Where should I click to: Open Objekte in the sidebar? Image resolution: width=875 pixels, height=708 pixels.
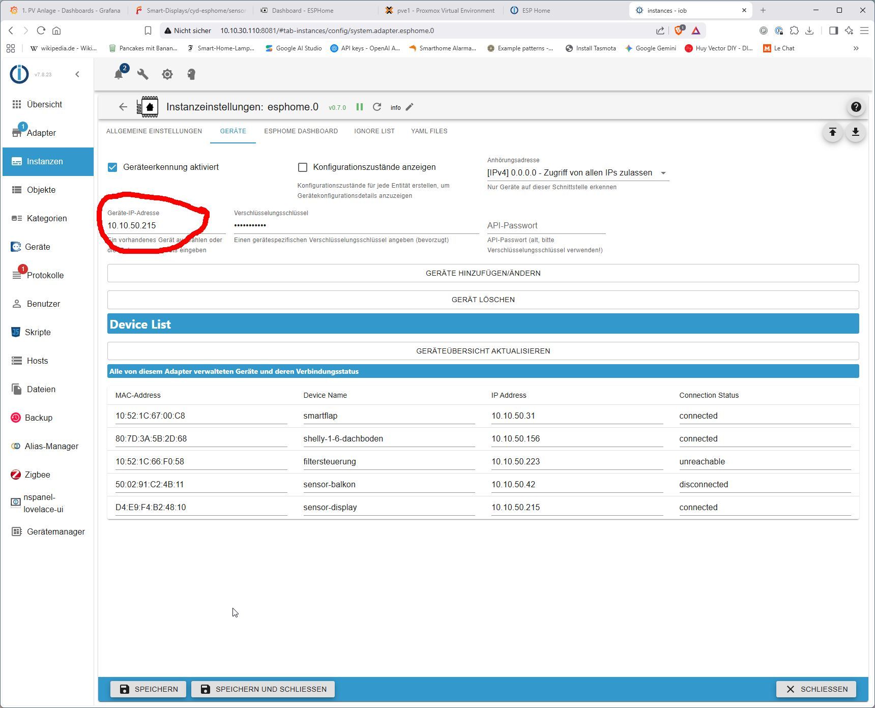(48, 190)
